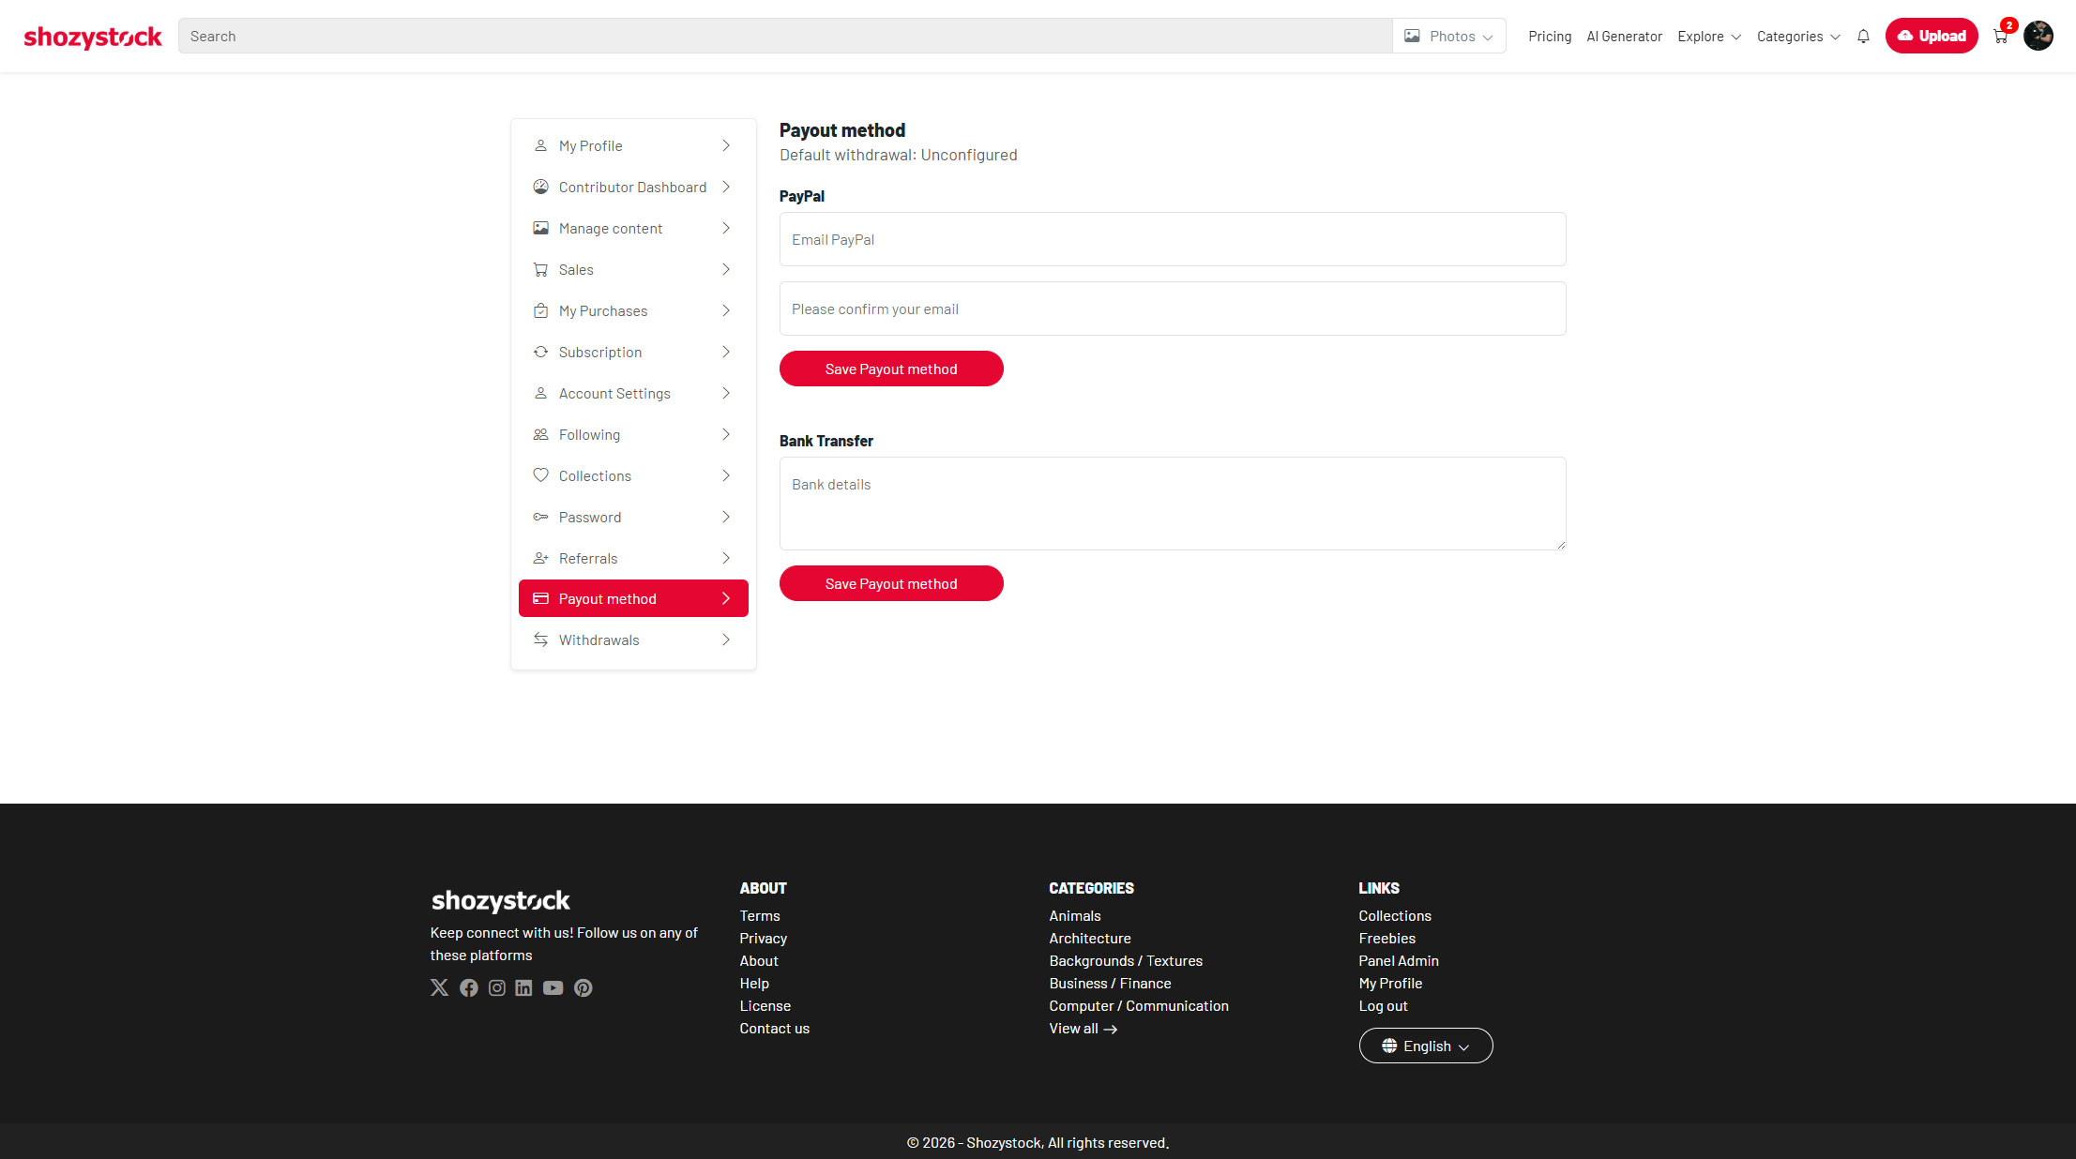Open the Instagram social icon
Viewport: 2076px width, 1159px height.
click(497, 987)
